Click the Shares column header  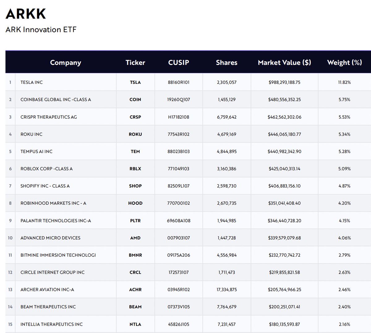pos(227,62)
